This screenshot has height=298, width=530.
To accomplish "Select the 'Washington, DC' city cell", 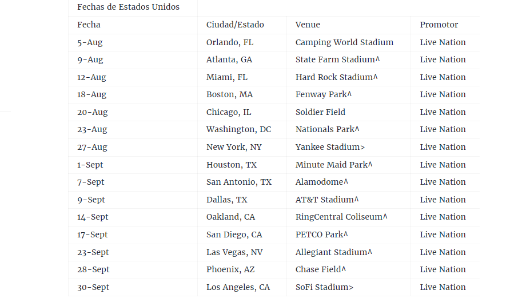I will (238, 129).
